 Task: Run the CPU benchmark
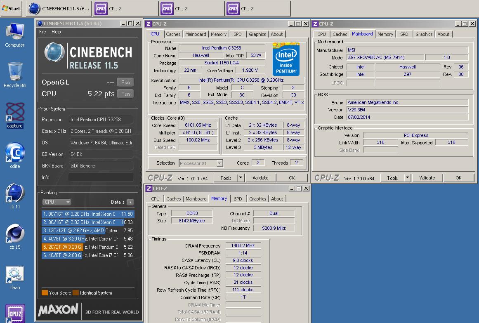tap(125, 94)
